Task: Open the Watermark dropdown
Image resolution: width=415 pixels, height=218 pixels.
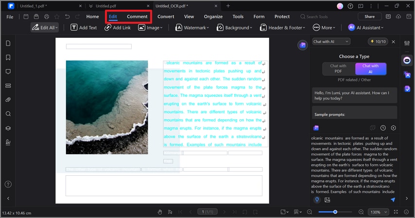Action: click(192, 28)
